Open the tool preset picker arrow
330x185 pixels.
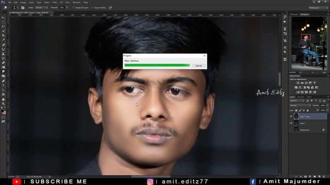(x=9, y=8)
